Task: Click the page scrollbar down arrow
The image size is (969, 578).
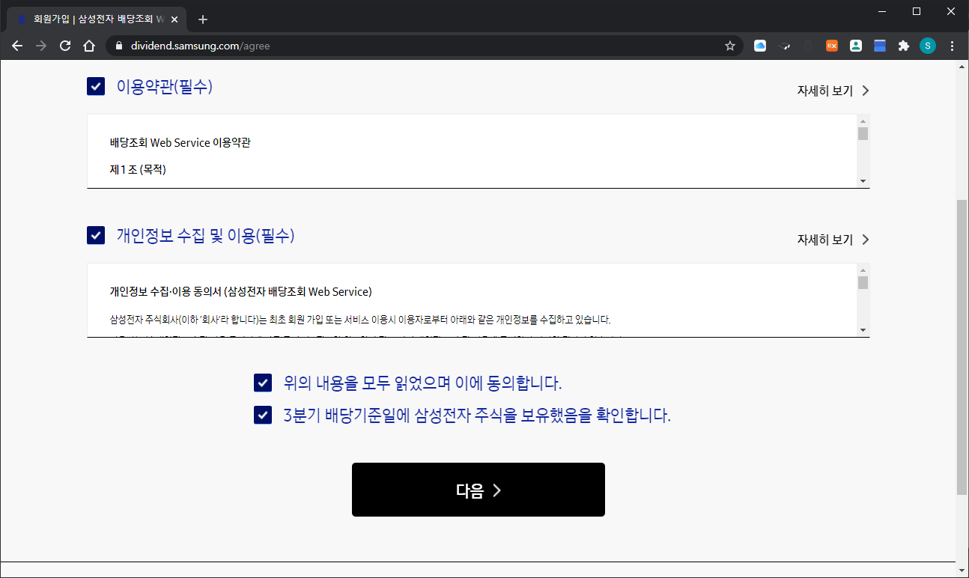Action: click(962, 570)
